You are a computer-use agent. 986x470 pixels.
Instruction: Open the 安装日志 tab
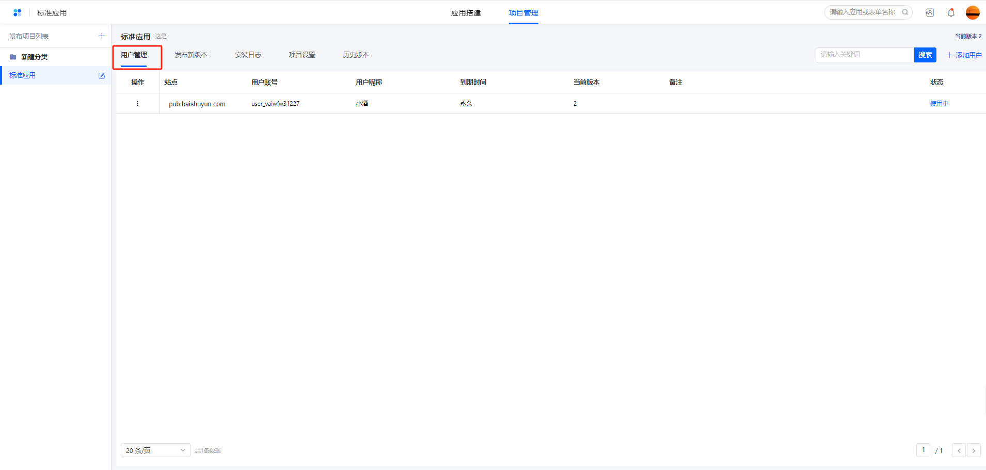click(x=248, y=55)
